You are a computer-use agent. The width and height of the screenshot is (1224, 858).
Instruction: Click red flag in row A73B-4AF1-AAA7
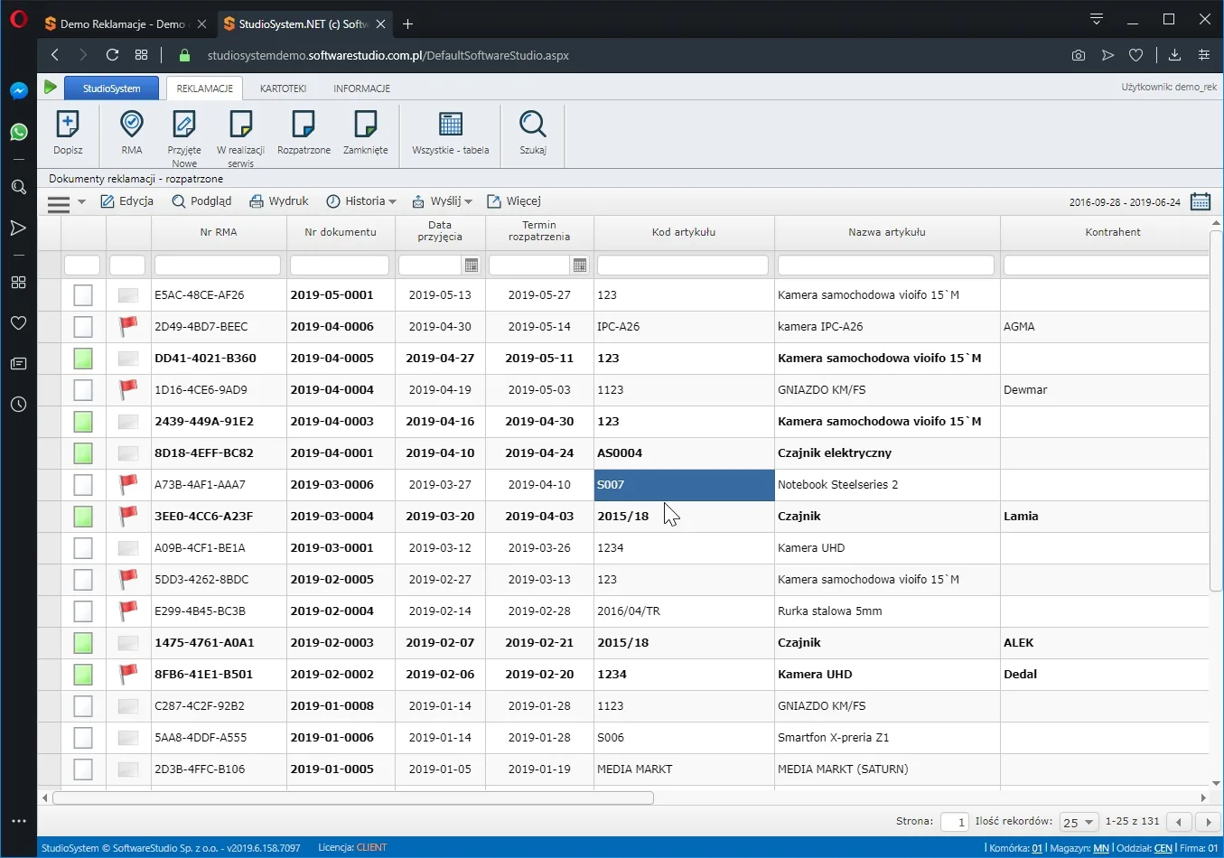[128, 484]
